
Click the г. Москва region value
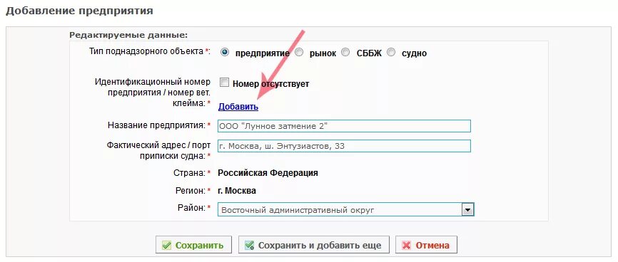pos(237,191)
